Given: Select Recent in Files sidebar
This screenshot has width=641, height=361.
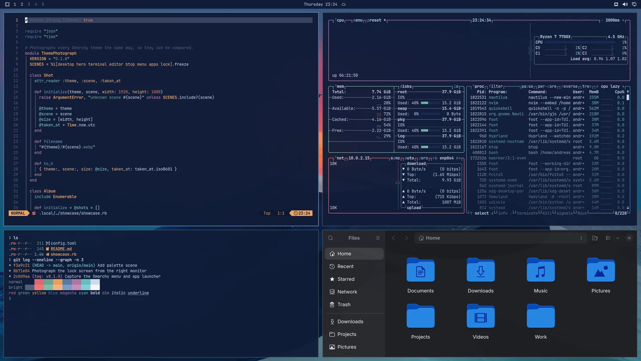Looking at the screenshot, I should 354,266.
